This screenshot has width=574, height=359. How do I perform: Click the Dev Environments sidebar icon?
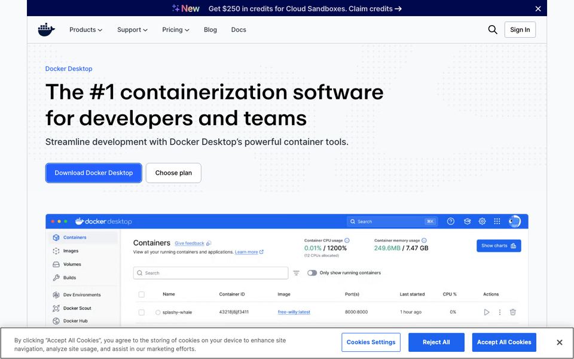pyautogui.click(x=56, y=295)
